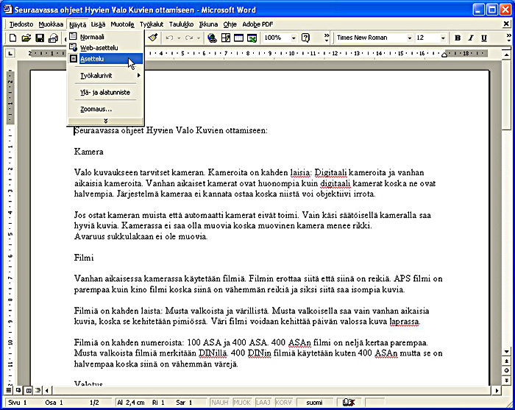The image size is (515, 410).
Task: Click the Tables and Borders icon
Action: [x=226, y=38]
